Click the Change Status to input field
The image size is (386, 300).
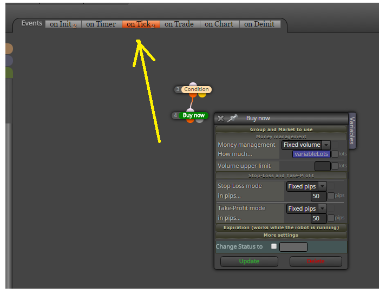[x=293, y=247]
